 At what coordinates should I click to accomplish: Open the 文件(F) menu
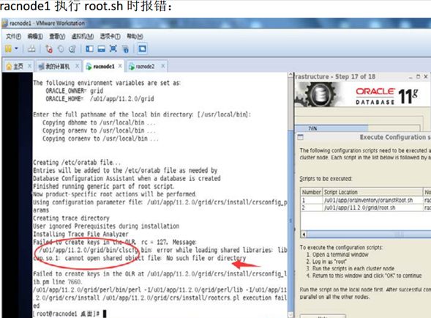tap(13, 36)
